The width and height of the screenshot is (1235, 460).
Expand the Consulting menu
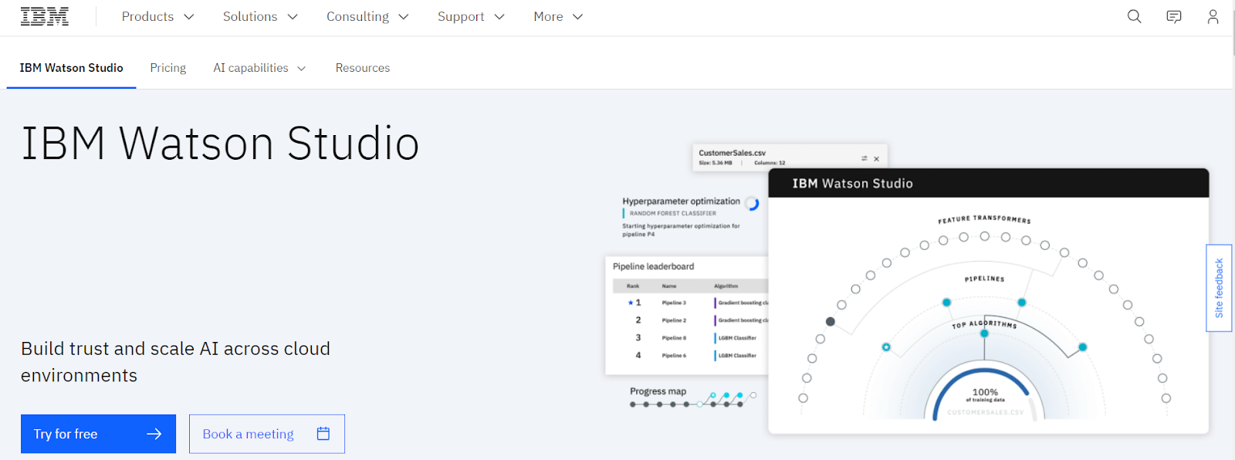point(367,17)
